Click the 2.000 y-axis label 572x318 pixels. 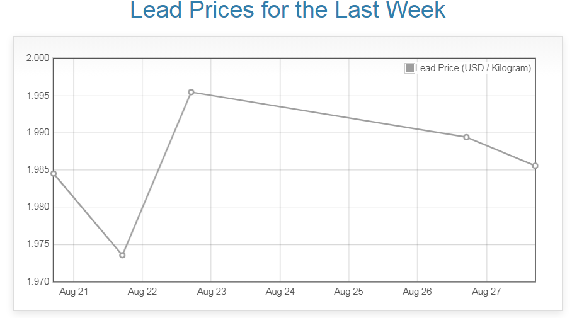click(x=37, y=59)
